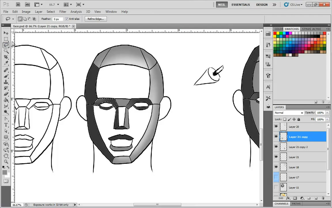Open the CS Live dropdown
This screenshot has width=332, height=208.
coord(293,5)
